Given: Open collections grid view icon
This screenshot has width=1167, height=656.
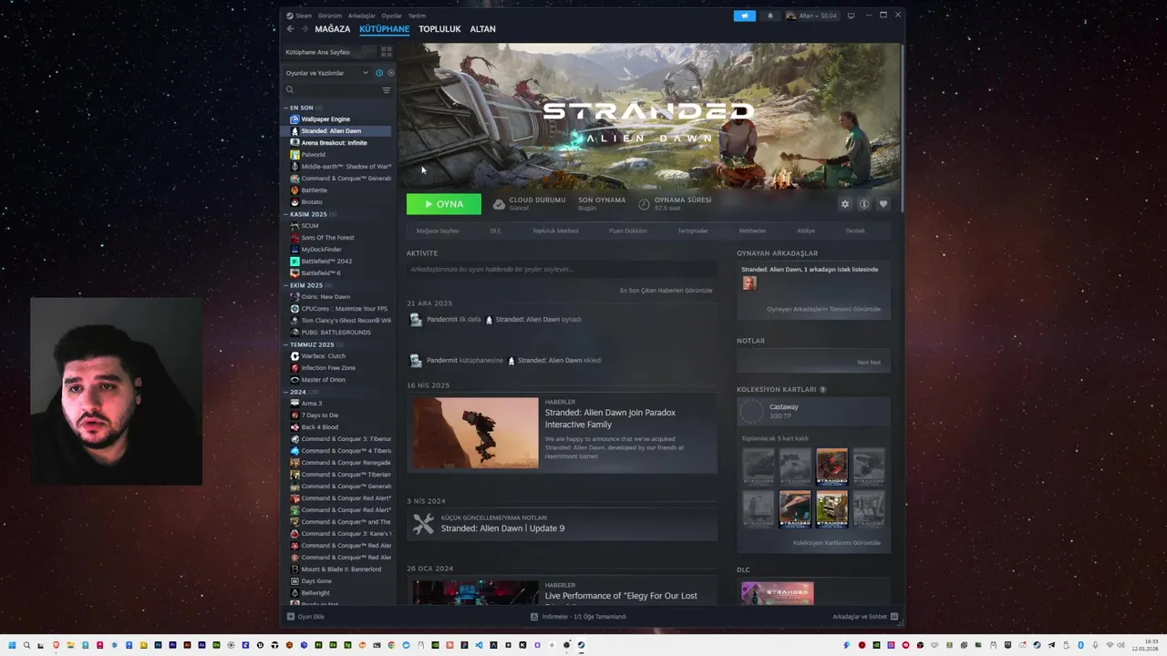Looking at the screenshot, I should coord(387,52).
